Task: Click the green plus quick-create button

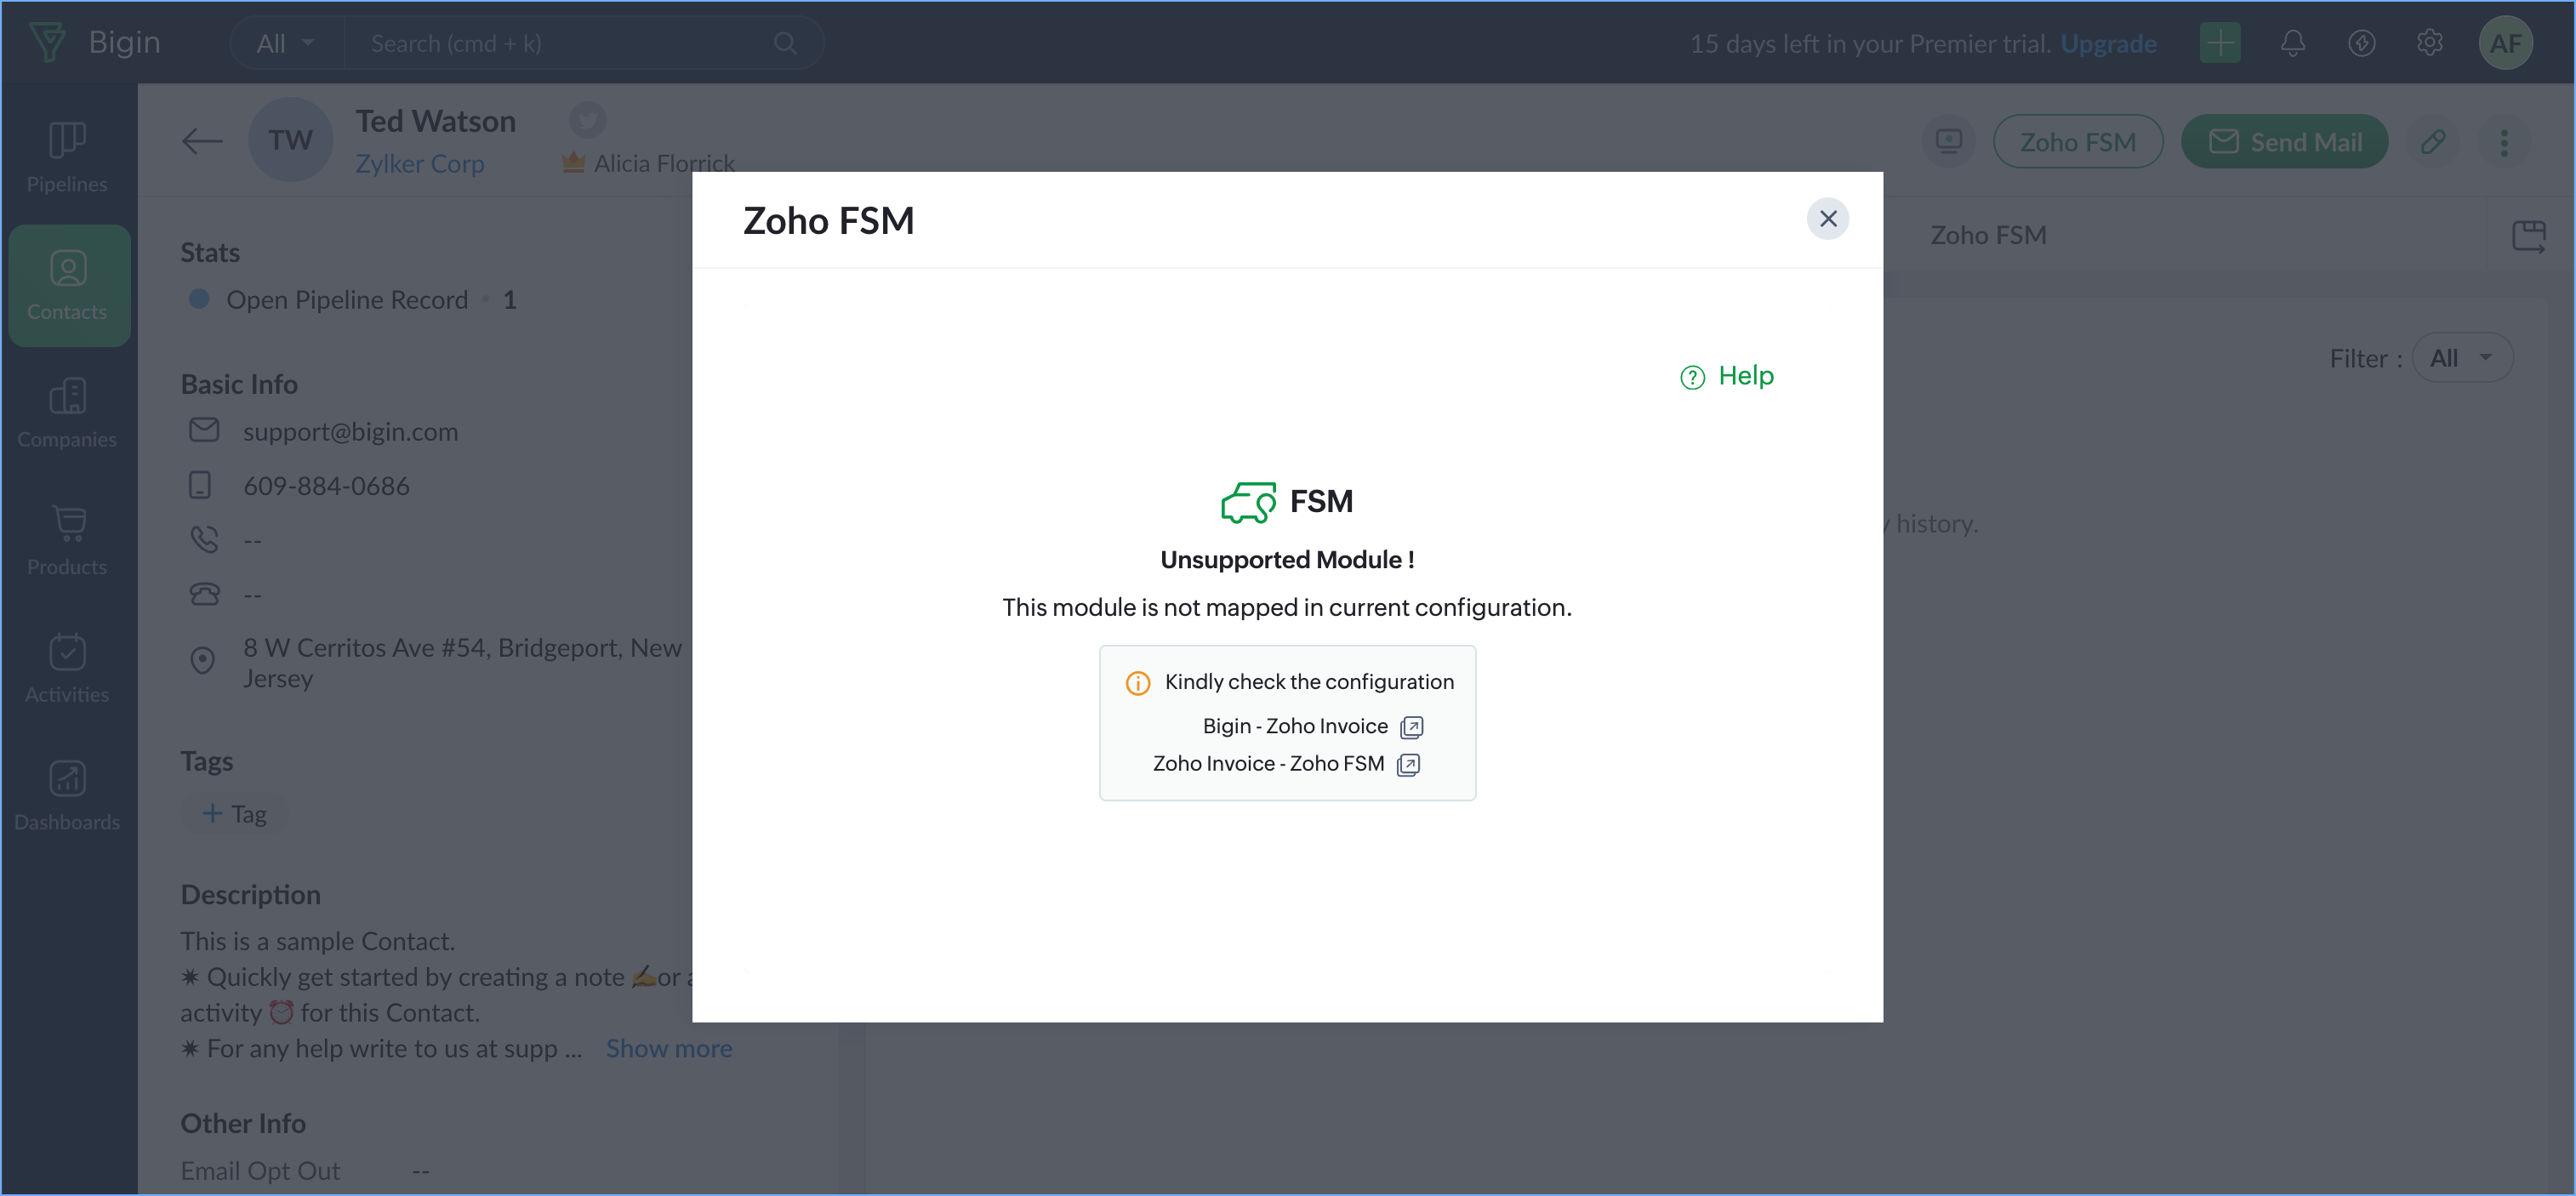Action: click(x=2219, y=43)
